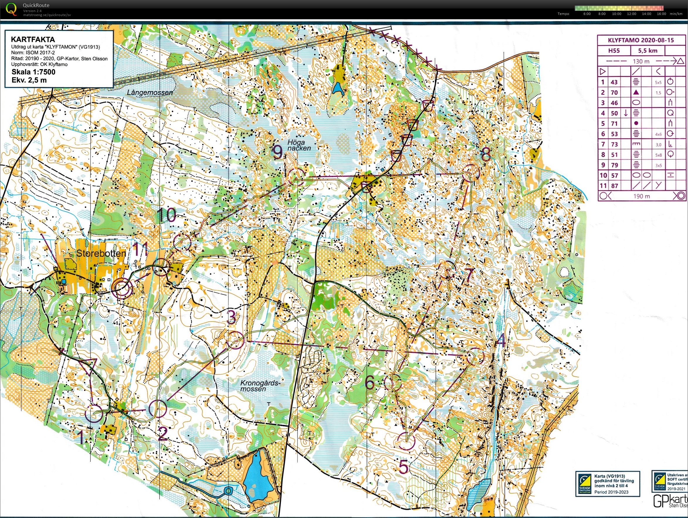The height and width of the screenshot is (518, 688).
Task: Click the 16:00 tempo scale label
Action: 662,14
